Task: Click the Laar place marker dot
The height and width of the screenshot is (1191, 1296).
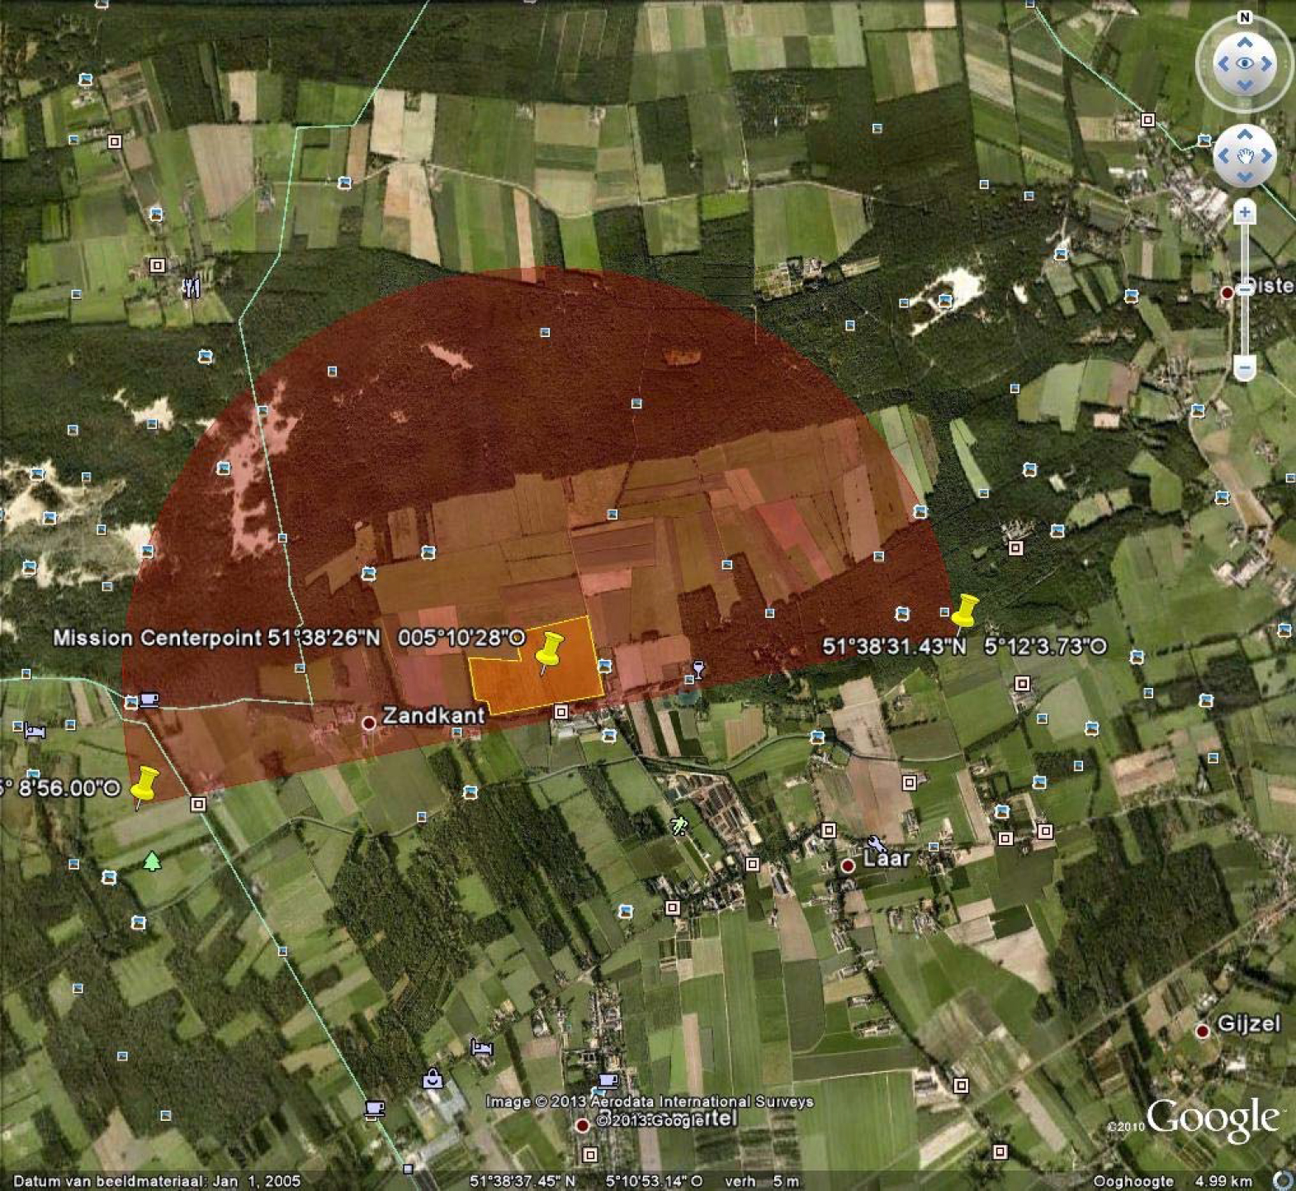Action: tap(847, 865)
